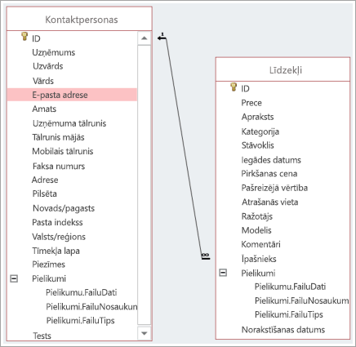Click the Līdzekļi table title bar
The height and width of the screenshot is (347, 356).
[x=283, y=69]
